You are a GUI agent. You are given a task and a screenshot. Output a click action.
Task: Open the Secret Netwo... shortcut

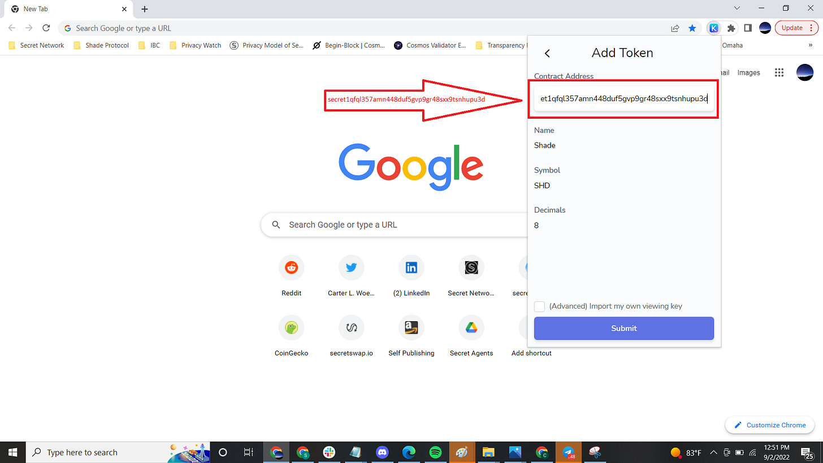coord(471,276)
